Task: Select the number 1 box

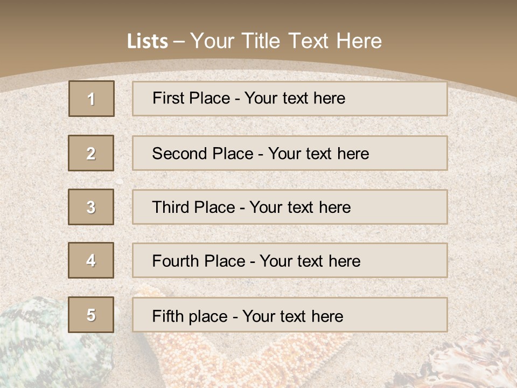Action: pyautogui.click(x=92, y=99)
